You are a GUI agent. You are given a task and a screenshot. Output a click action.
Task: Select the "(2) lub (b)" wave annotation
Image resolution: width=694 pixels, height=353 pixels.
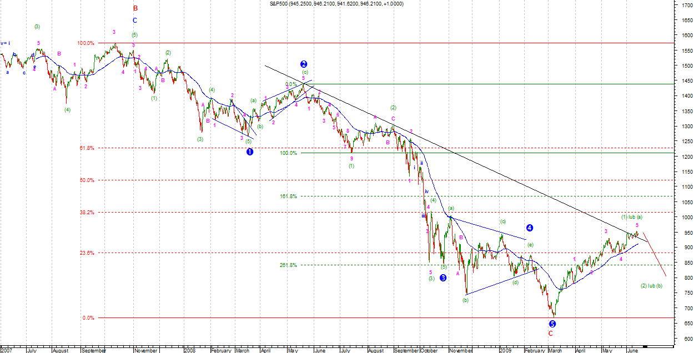(x=651, y=285)
